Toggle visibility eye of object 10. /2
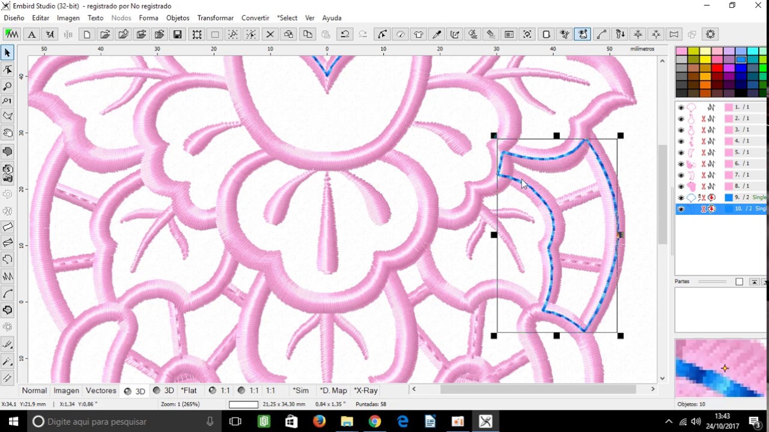The image size is (769, 432). 681,209
